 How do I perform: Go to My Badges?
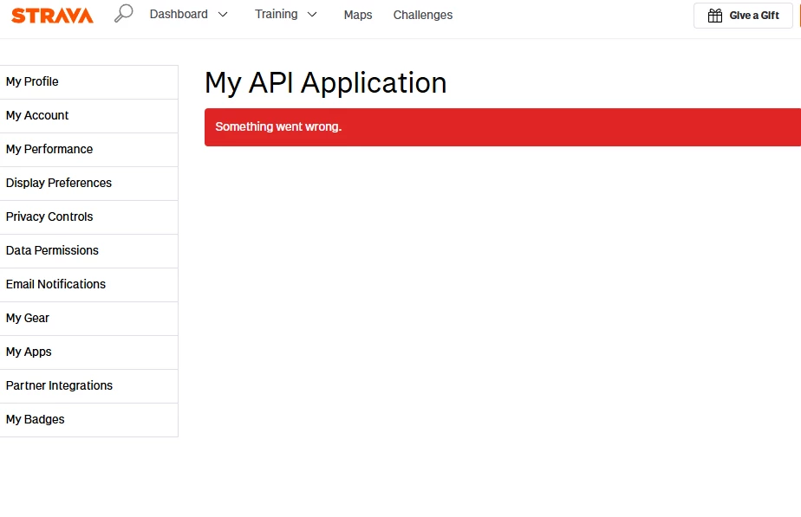(89, 419)
